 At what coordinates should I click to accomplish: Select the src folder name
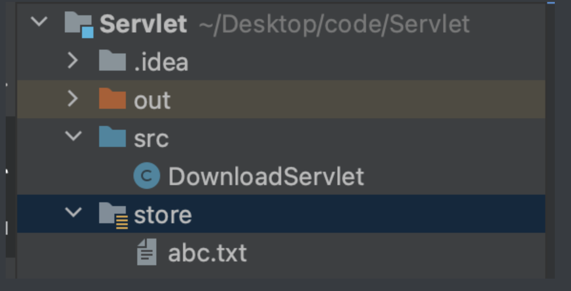(151, 139)
